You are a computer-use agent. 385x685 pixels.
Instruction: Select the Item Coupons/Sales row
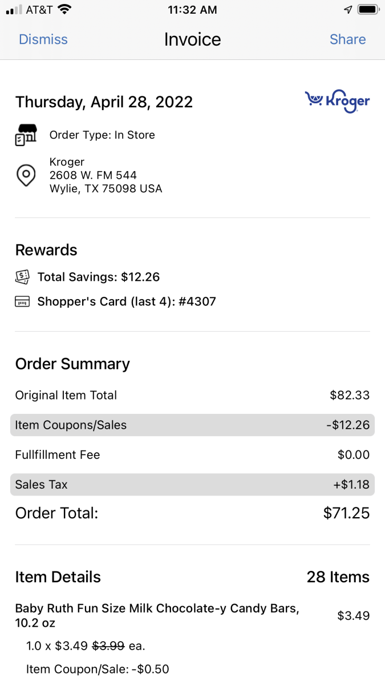tap(192, 425)
